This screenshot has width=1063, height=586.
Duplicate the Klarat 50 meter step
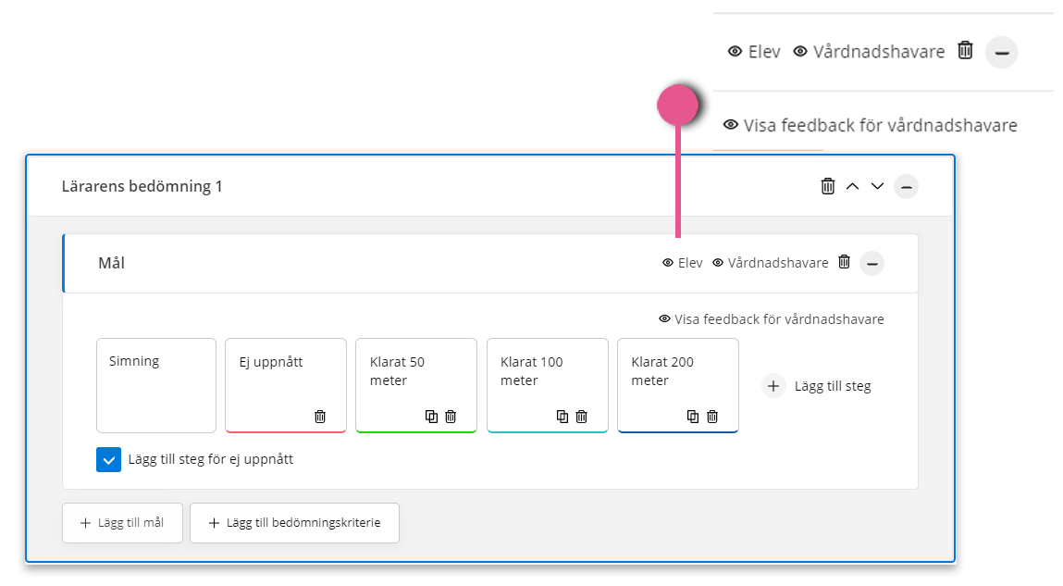[x=431, y=417]
